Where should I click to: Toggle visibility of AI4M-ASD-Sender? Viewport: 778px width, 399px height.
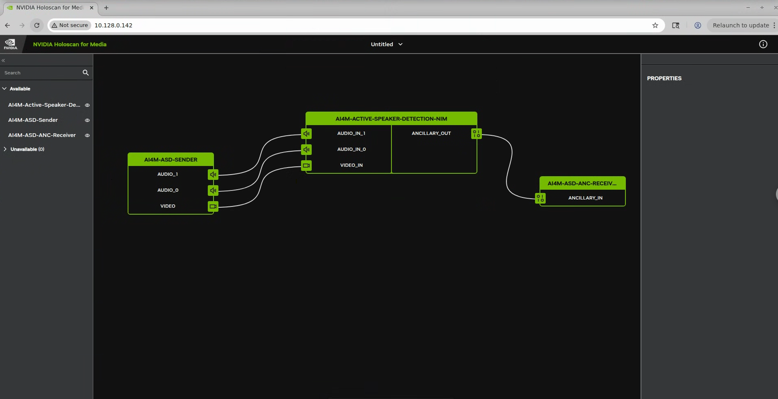pyautogui.click(x=87, y=120)
